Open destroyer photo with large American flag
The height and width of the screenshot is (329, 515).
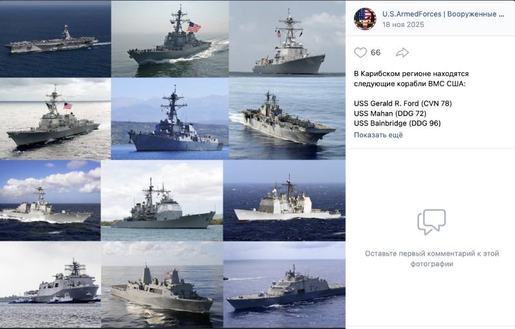click(170, 39)
